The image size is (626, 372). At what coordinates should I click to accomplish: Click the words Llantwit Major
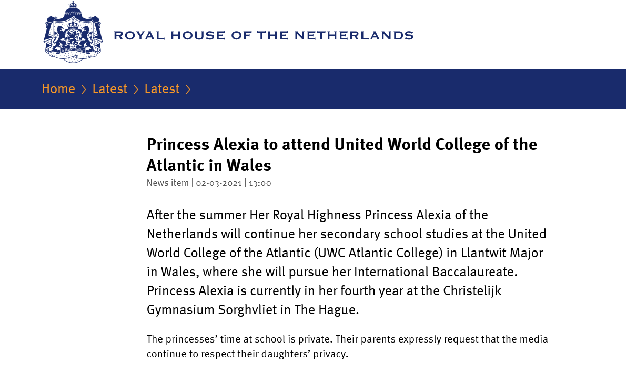click(502, 253)
